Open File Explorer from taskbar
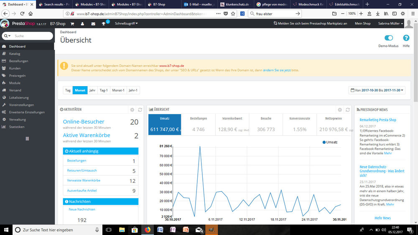This screenshot has height=235, width=418. [122, 230]
